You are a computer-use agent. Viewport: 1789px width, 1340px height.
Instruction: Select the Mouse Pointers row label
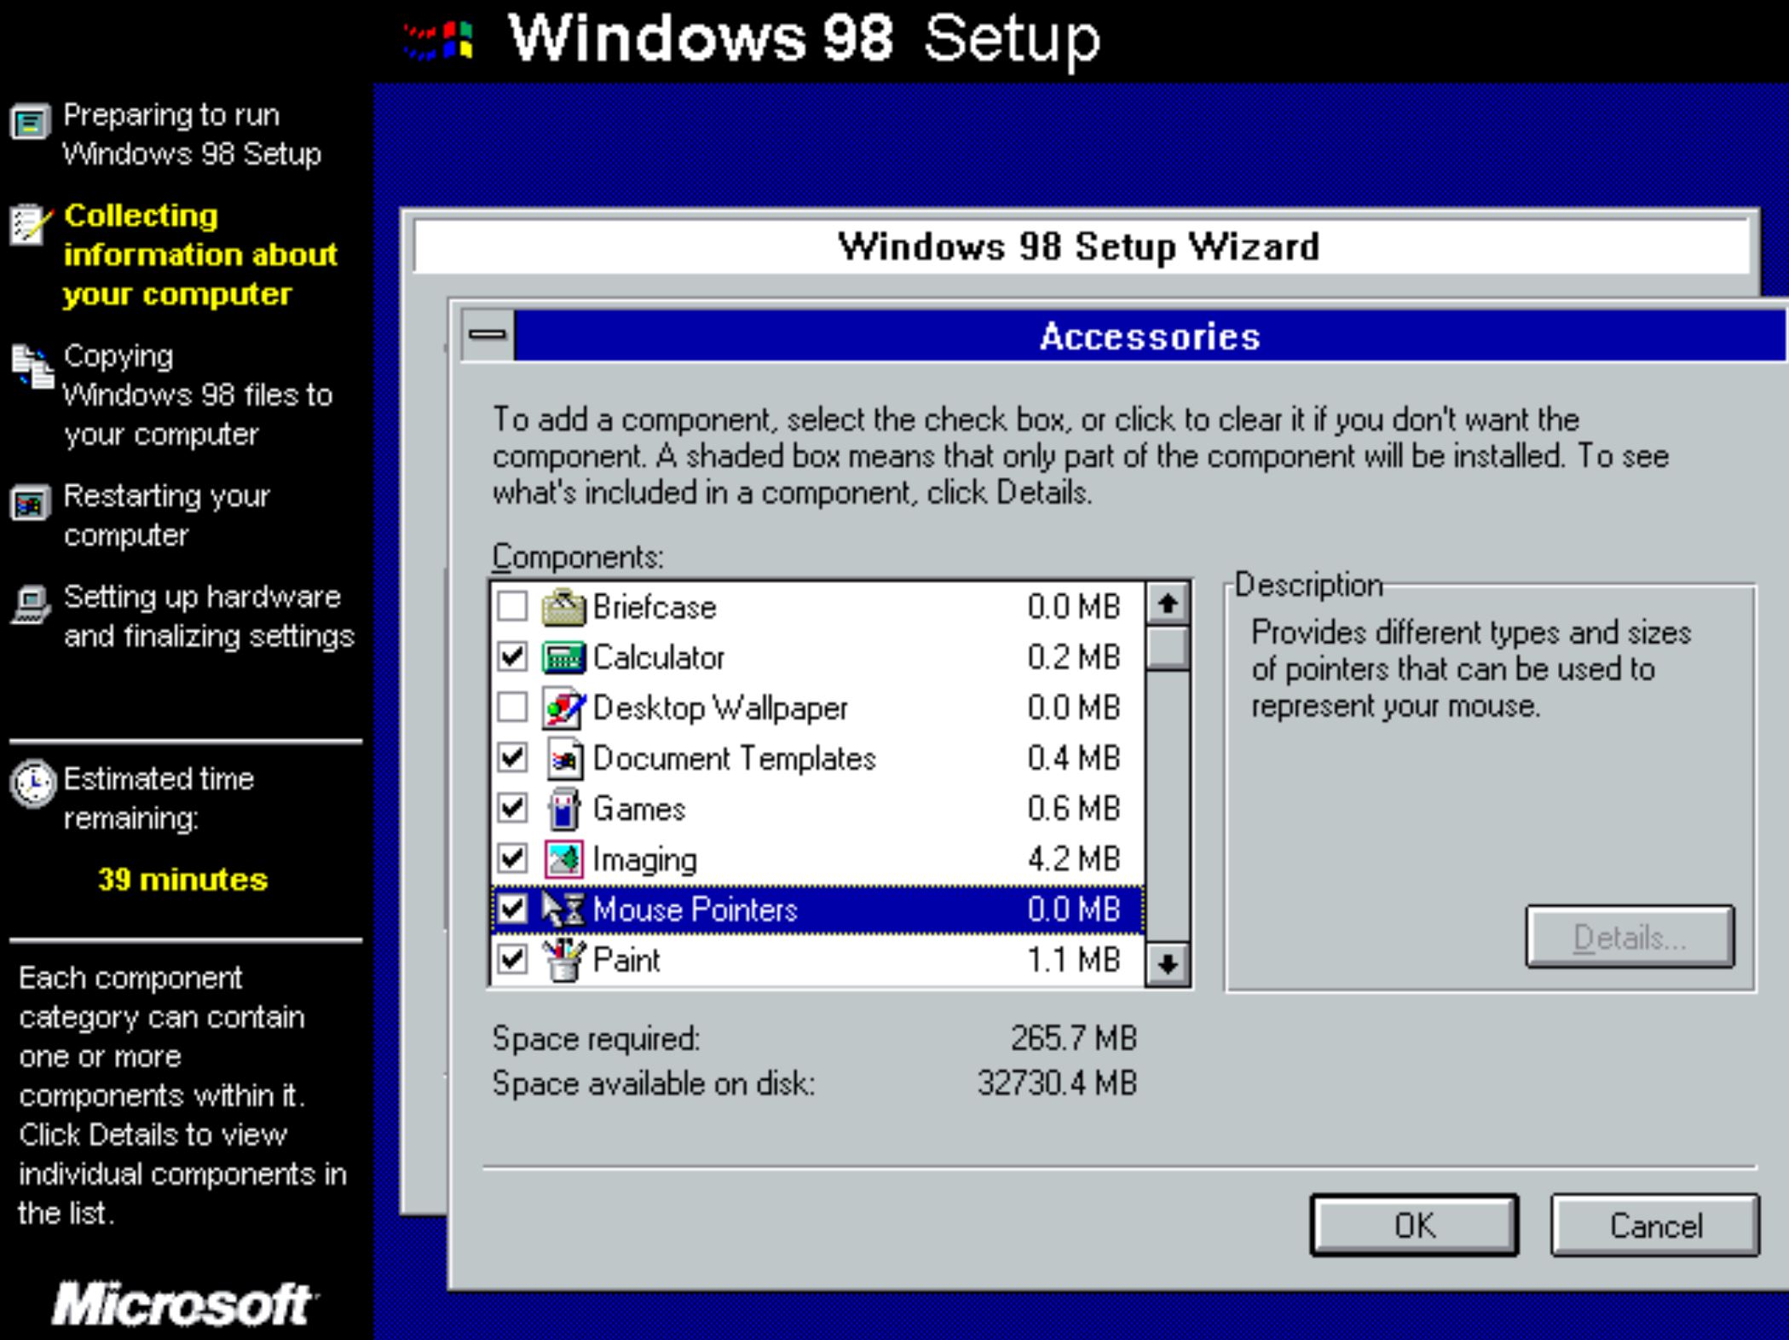695,909
